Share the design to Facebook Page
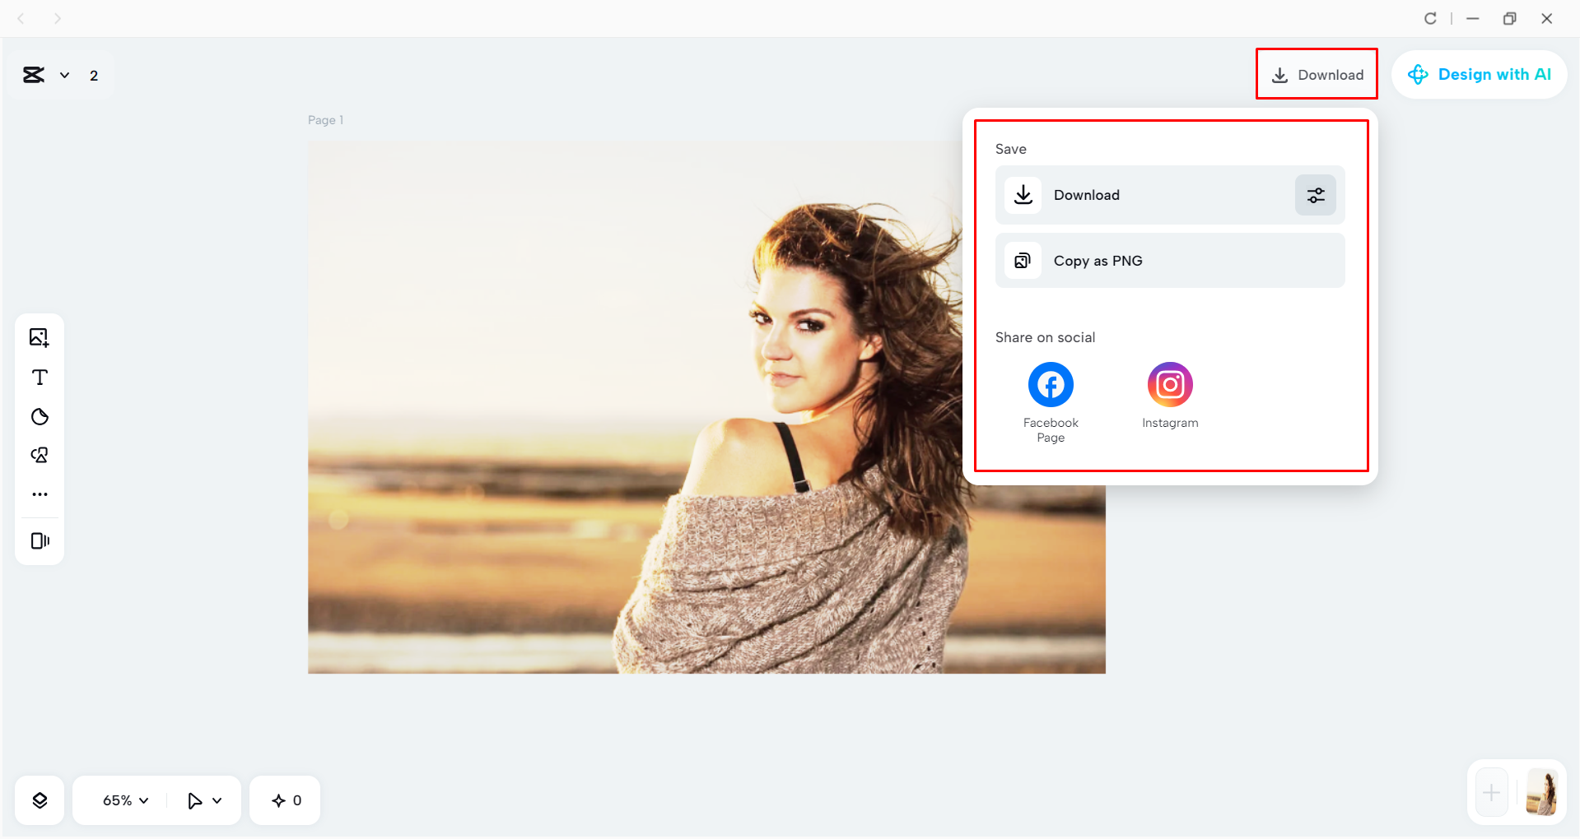Image resolution: width=1580 pixels, height=839 pixels. (x=1050, y=384)
